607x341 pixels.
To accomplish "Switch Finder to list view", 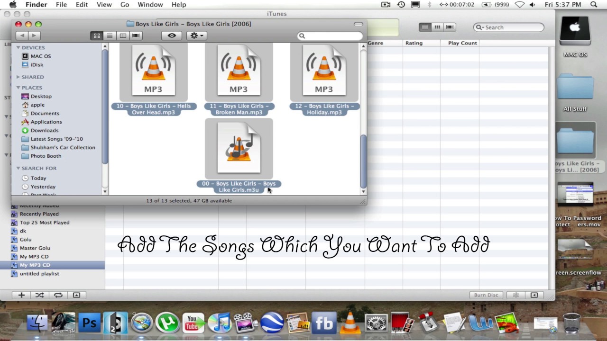I will [x=110, y=36].
